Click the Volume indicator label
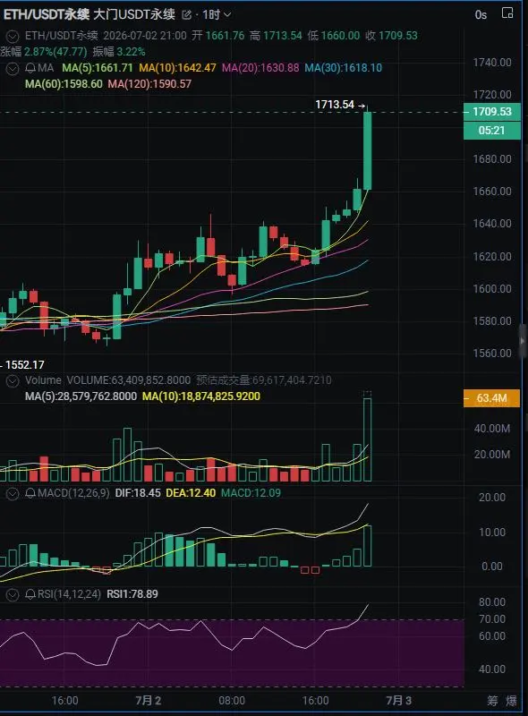This screenshot has width=528, height=716. pos(43,380)
